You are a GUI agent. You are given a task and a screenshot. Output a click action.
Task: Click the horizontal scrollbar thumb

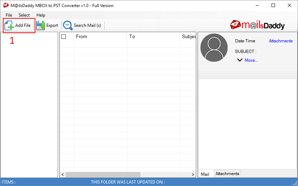(103, 174)
